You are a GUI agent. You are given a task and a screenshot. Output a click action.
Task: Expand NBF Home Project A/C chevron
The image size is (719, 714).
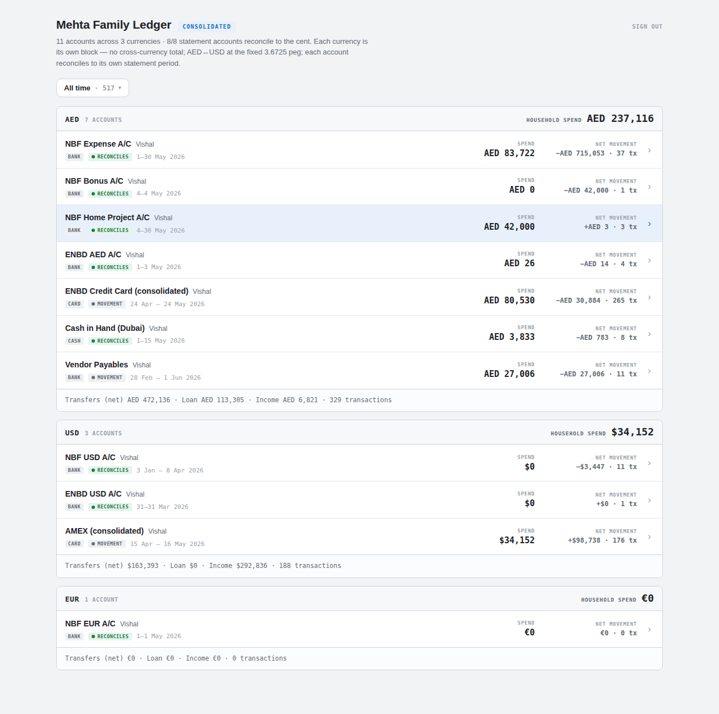click(x=649, y=224)
